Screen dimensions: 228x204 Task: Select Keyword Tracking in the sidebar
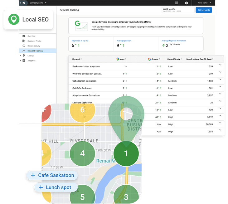tap(35, 51)
